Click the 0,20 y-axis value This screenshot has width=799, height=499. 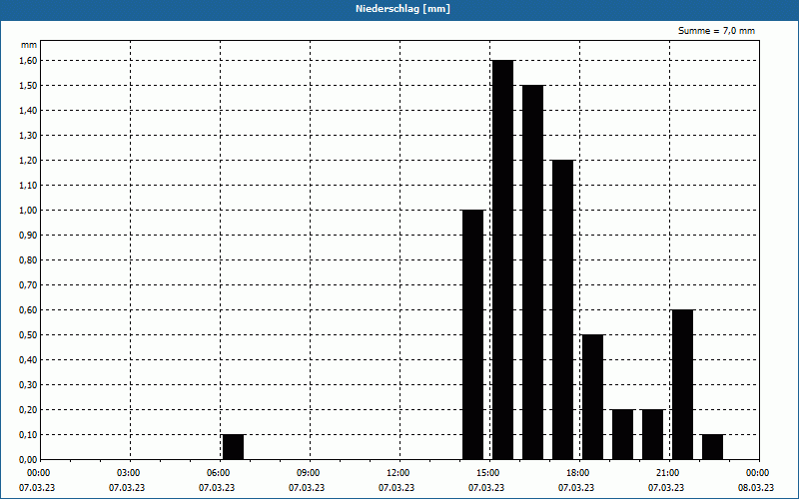[x=28, y=410]
